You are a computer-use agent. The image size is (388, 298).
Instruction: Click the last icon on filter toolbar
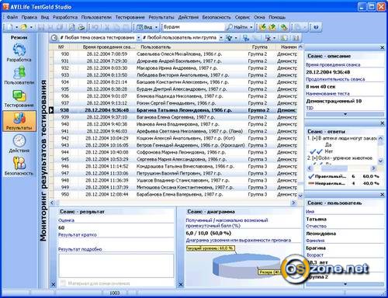click(295, 38)
